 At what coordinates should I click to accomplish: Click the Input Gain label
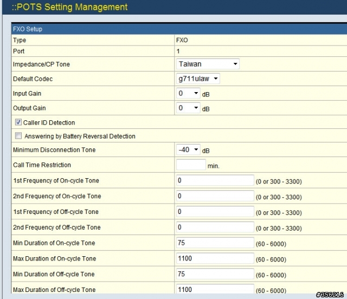tap(27, 93)
